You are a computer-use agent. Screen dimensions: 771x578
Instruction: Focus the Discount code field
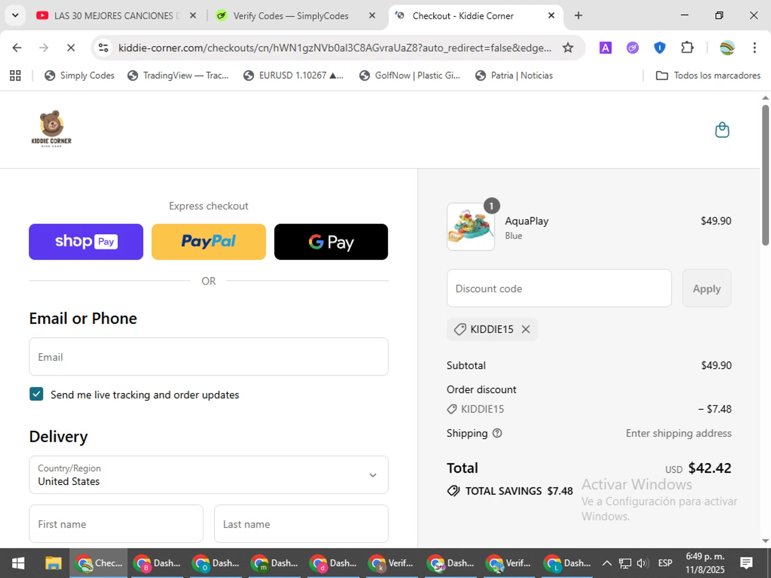click(559, 288)
